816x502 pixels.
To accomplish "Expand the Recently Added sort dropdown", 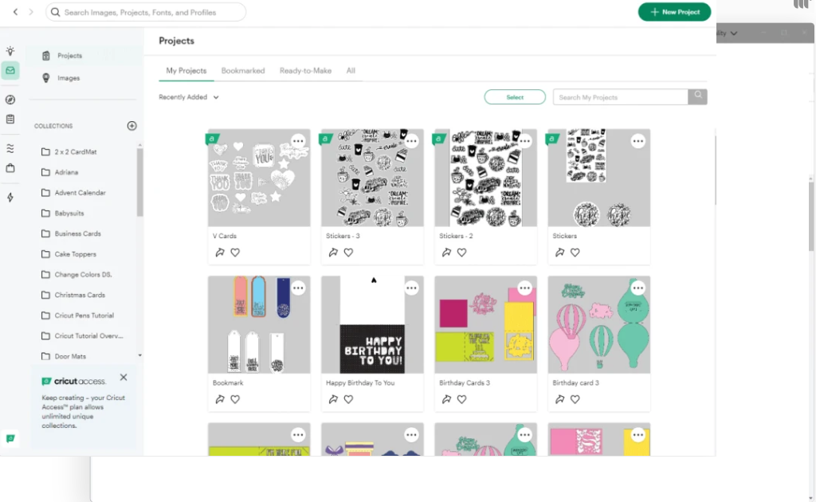I will click(x=188, y=97).
